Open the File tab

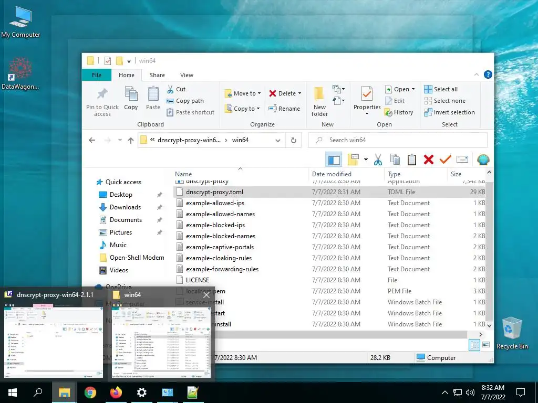click(97, 75)
